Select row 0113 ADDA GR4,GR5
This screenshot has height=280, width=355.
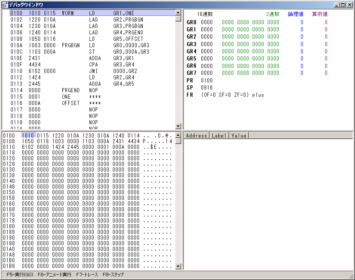93,84
